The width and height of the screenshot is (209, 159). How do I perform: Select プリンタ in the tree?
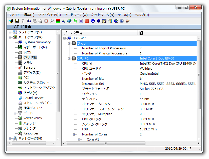pos(30,128)
